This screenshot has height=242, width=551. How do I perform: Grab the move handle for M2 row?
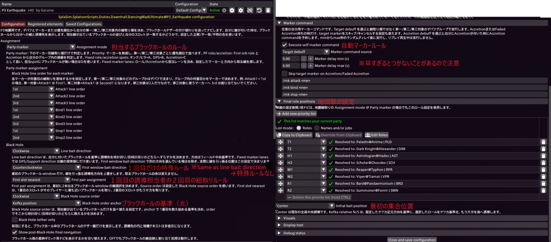(281, 176)
